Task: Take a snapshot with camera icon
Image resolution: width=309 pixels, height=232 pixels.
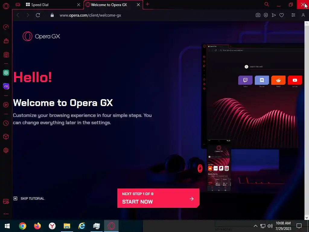Action: pos(258,15)
